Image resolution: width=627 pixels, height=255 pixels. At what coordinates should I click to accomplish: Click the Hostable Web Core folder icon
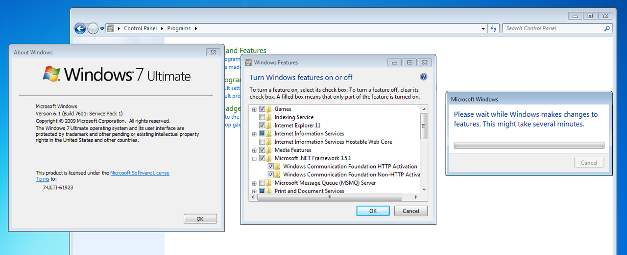tap(269, 142)
